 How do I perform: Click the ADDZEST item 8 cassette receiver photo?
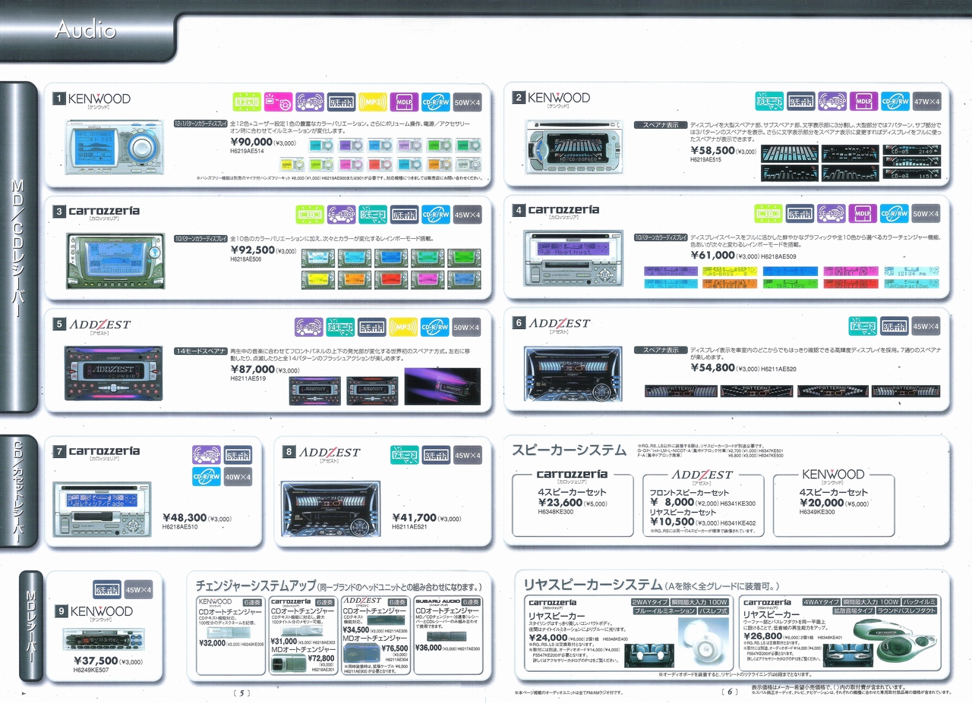click(330, 509)
